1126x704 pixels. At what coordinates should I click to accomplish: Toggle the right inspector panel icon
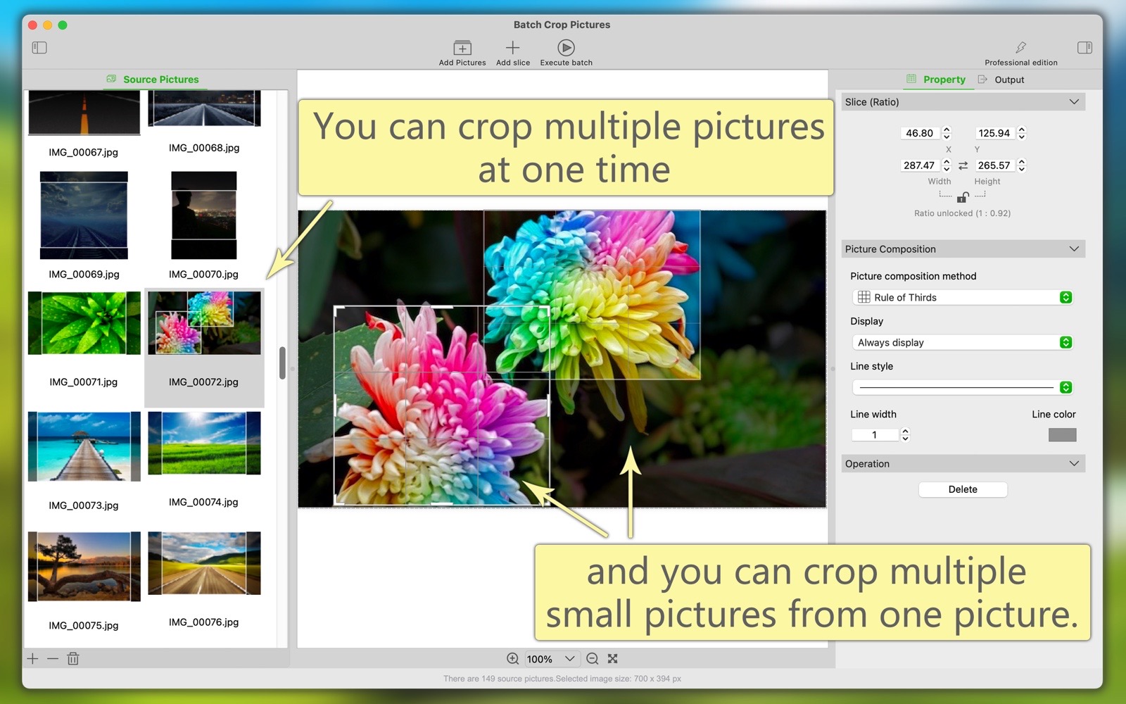pyautogui.click(x=1084, y=48)
